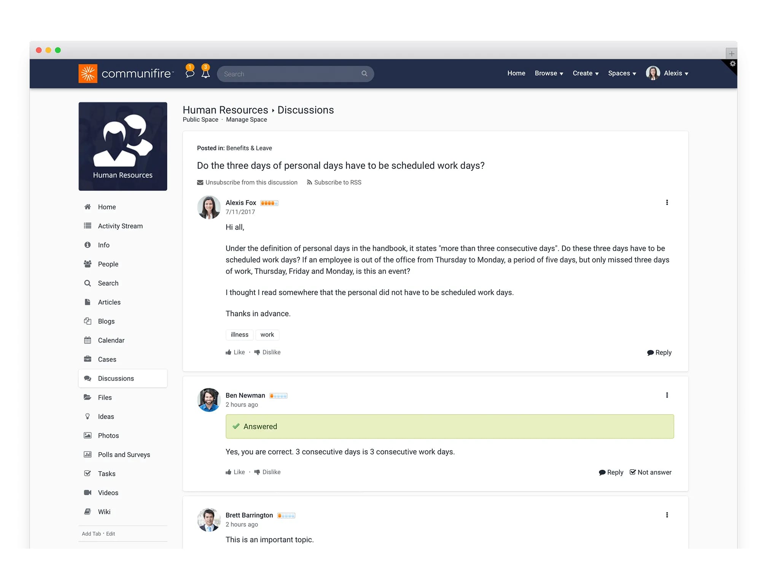Click the Videos camera icon
The image size is (767, 575).
(x=88, y=492)
